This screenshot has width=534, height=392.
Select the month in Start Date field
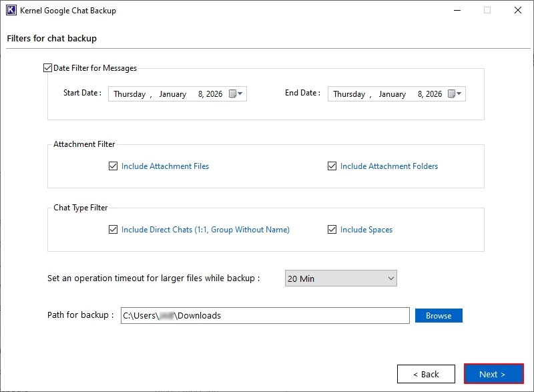[172, 94]
